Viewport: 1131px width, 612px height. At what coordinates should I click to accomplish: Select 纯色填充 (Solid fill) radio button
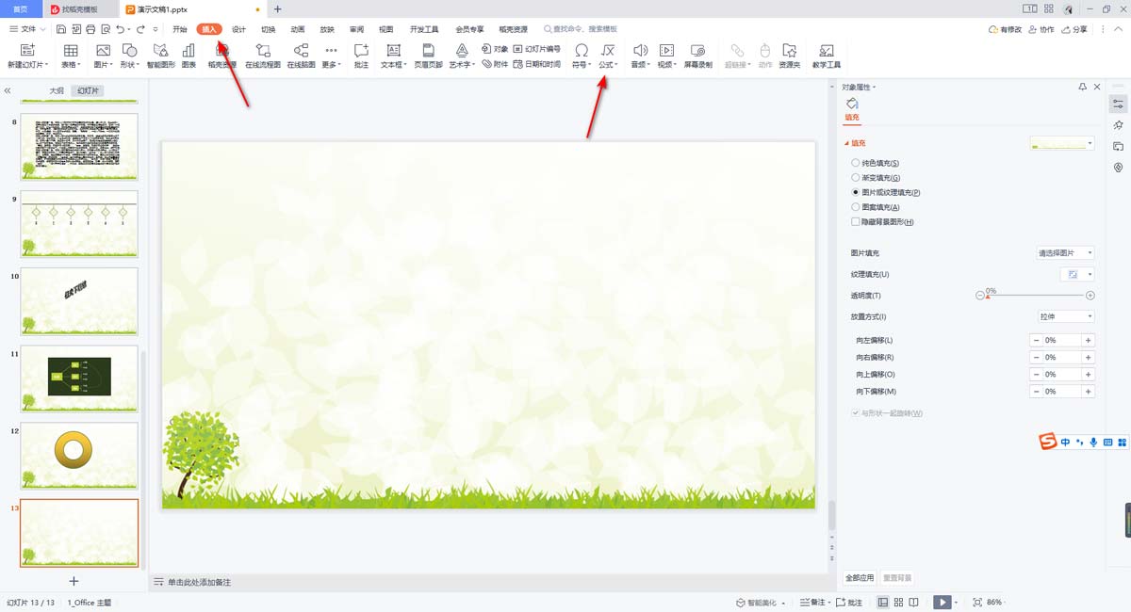[856, 163]
